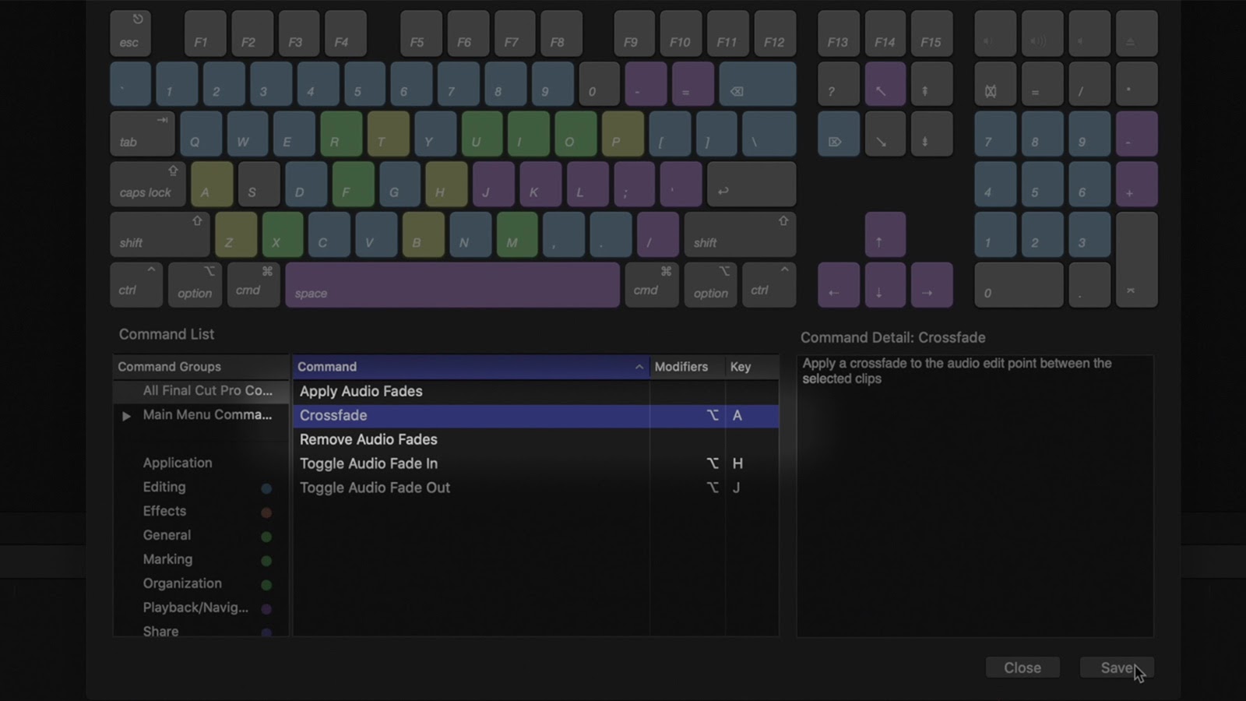Click the down arrow key

pos(885,285)
